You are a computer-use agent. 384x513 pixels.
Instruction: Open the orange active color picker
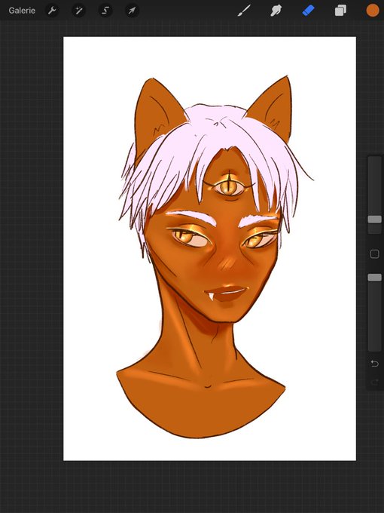tap(372, 10)
